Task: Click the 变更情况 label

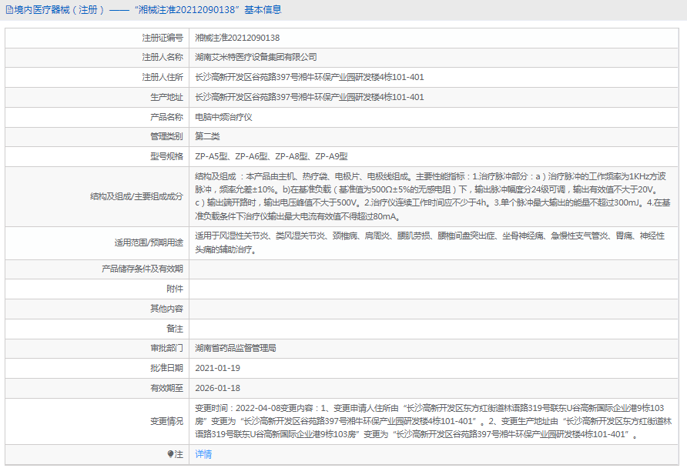Action: pos(166,422)
